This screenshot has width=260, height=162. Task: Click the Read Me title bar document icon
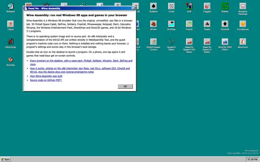click(26, 8)
